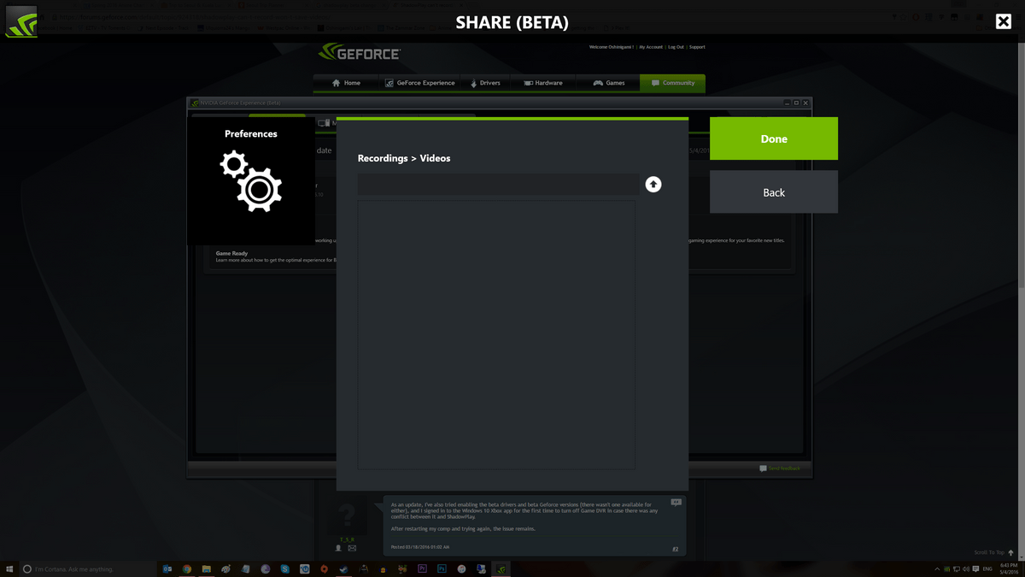Click the Log Out link
Image resolution: width=1025 pixels, height=577 pixels.
coord(676,47)
